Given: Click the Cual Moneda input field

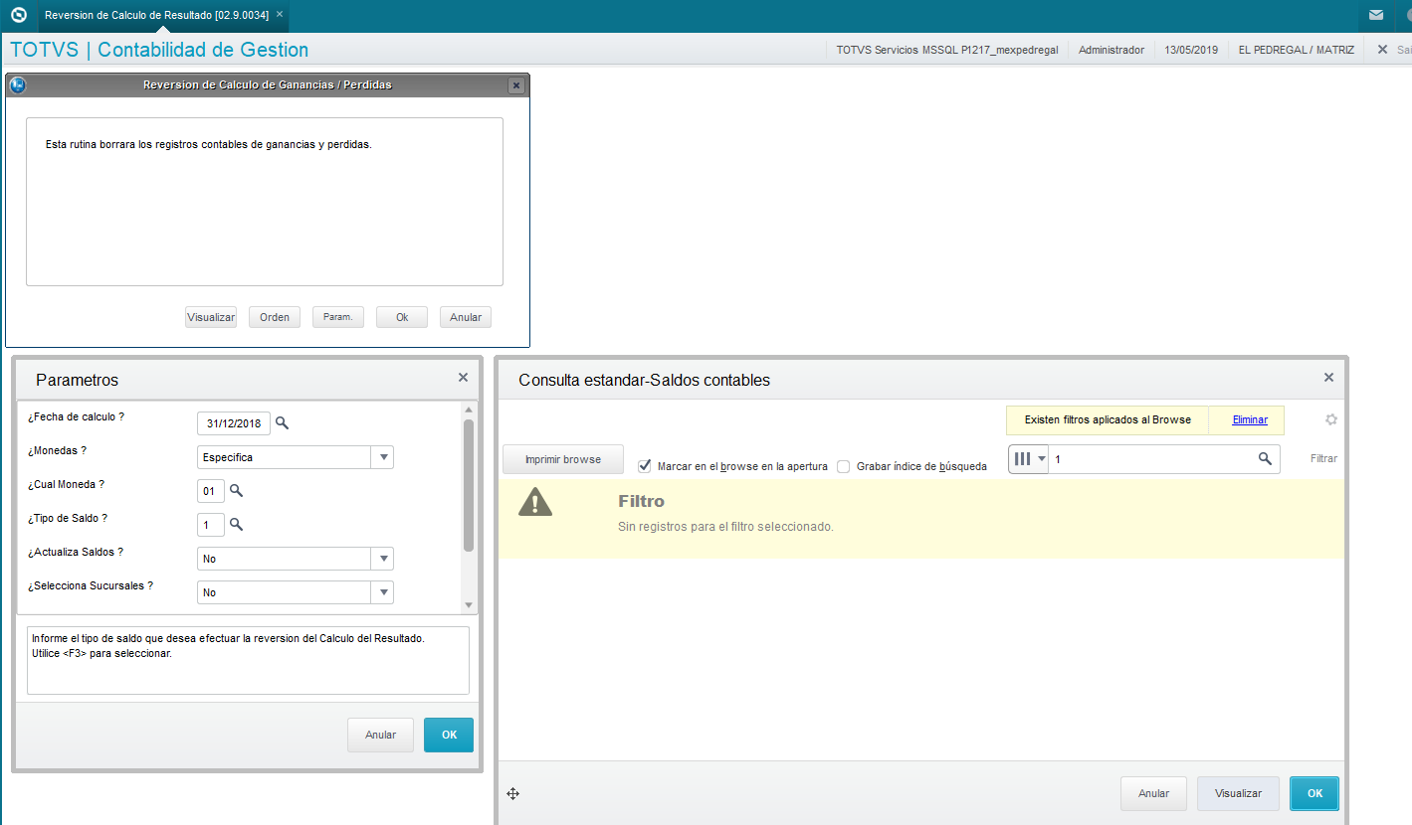Looking at the screenshot, I should 211,491.
